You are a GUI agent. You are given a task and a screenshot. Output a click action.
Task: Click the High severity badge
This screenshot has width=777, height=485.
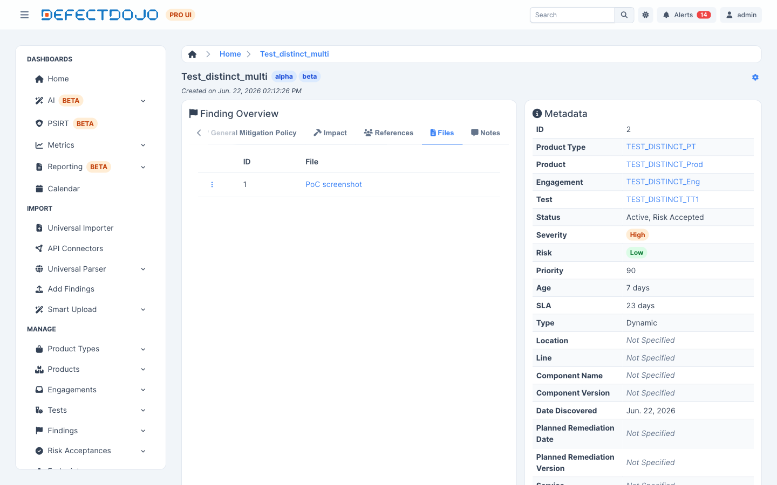pos(637,235)
